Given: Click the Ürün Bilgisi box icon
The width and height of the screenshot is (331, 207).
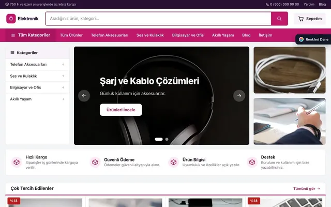Looking at the screenshot, I should 174,162.
